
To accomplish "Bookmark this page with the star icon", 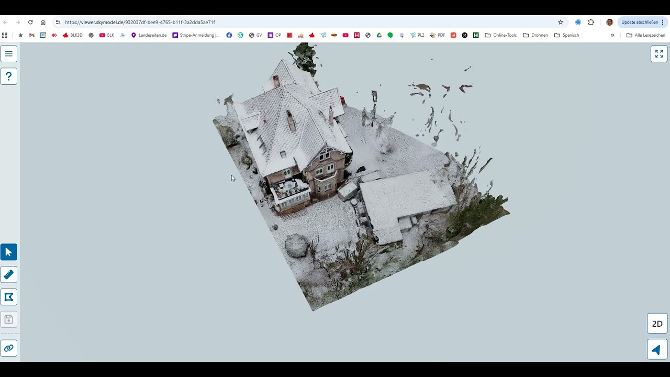I will coord(561,23).
